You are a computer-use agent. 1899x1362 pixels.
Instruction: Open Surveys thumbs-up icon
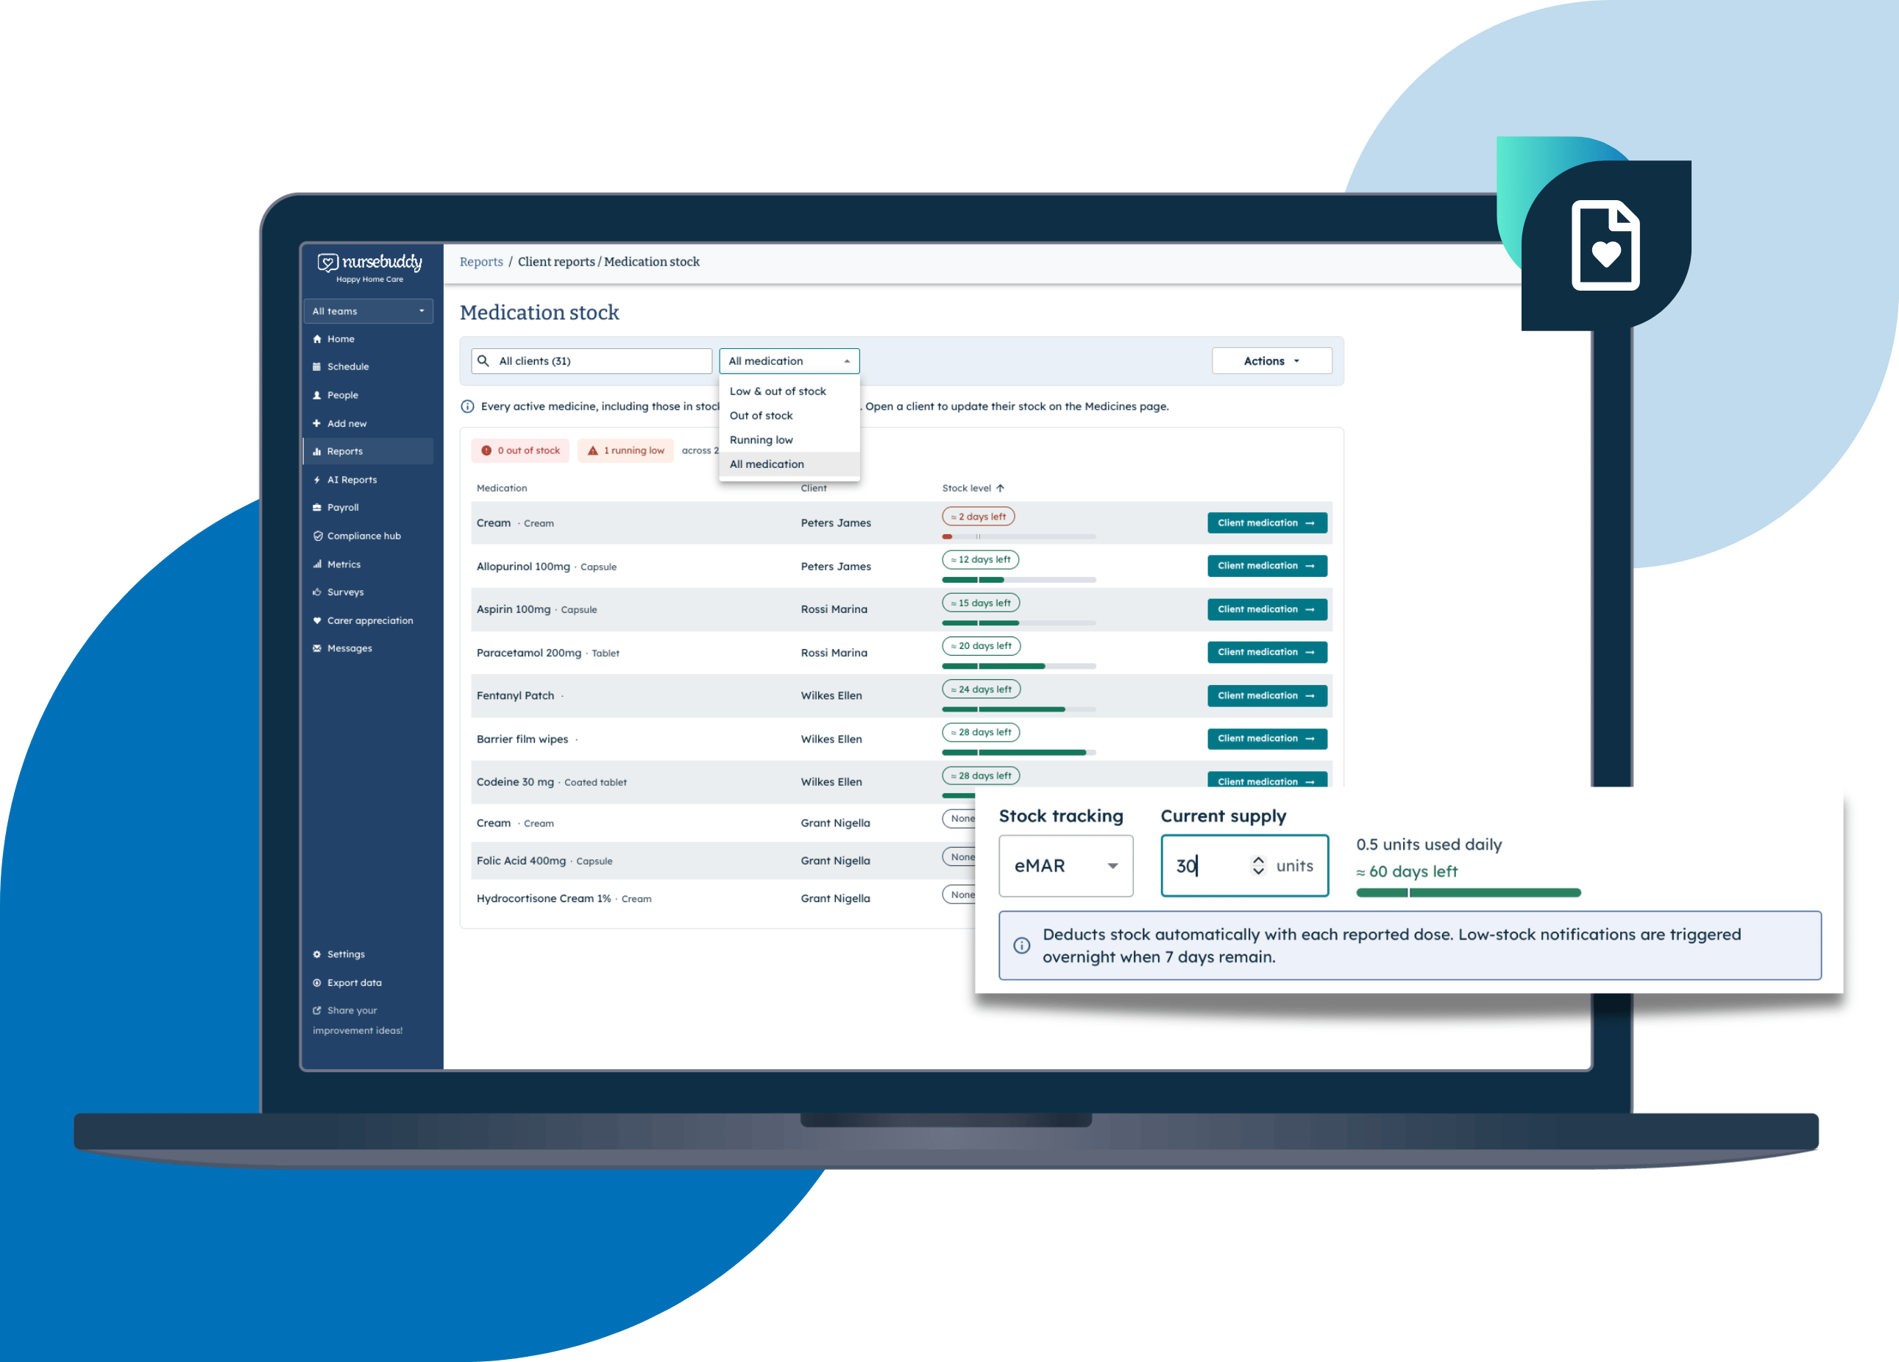(316, 592)
